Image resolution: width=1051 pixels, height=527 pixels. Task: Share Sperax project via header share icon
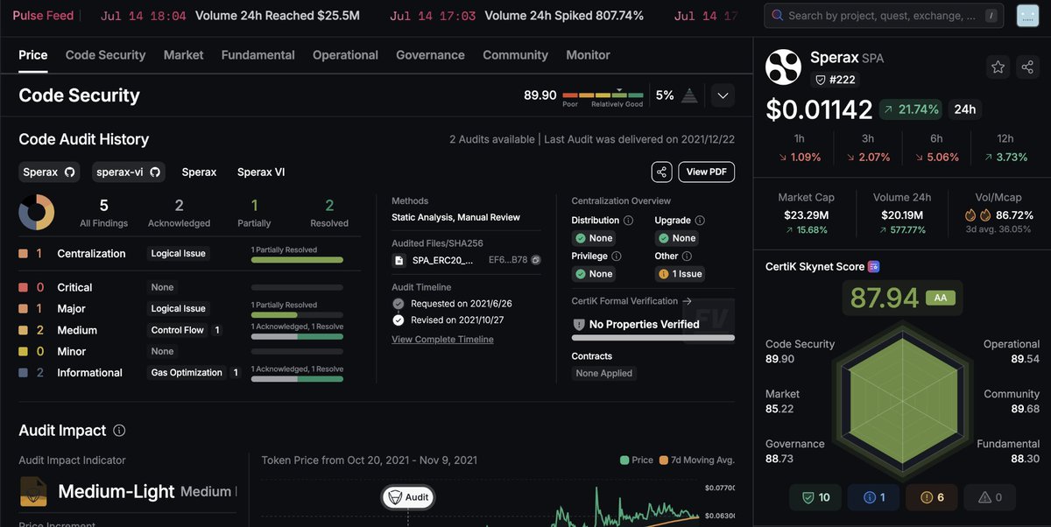click(x=1027, y=67)
